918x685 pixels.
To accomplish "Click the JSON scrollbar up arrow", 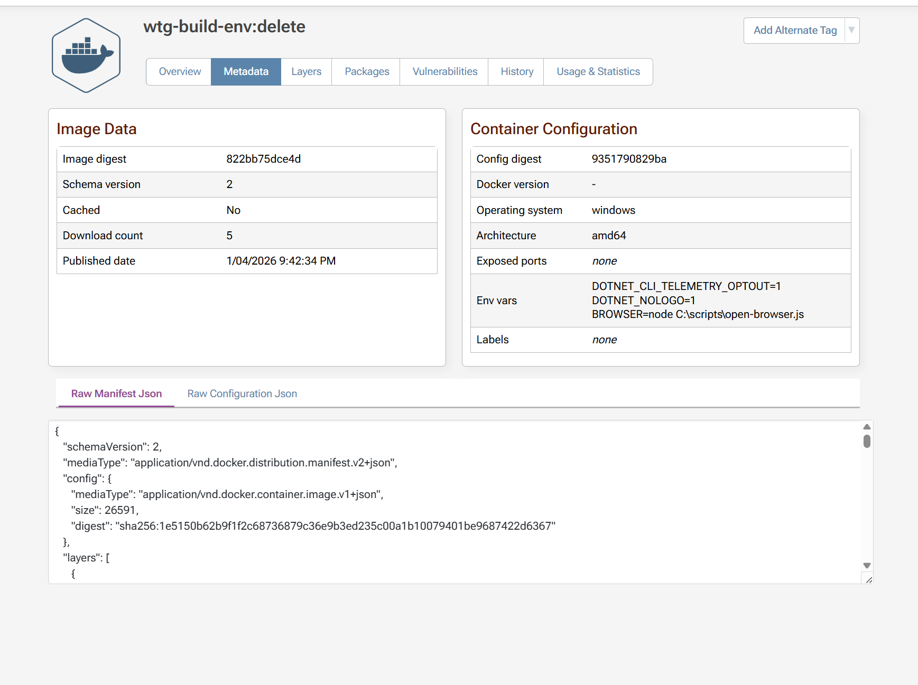I will (x=867, y=427).
